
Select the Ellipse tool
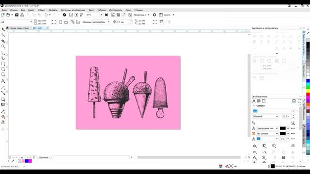(x=3, y=69)
